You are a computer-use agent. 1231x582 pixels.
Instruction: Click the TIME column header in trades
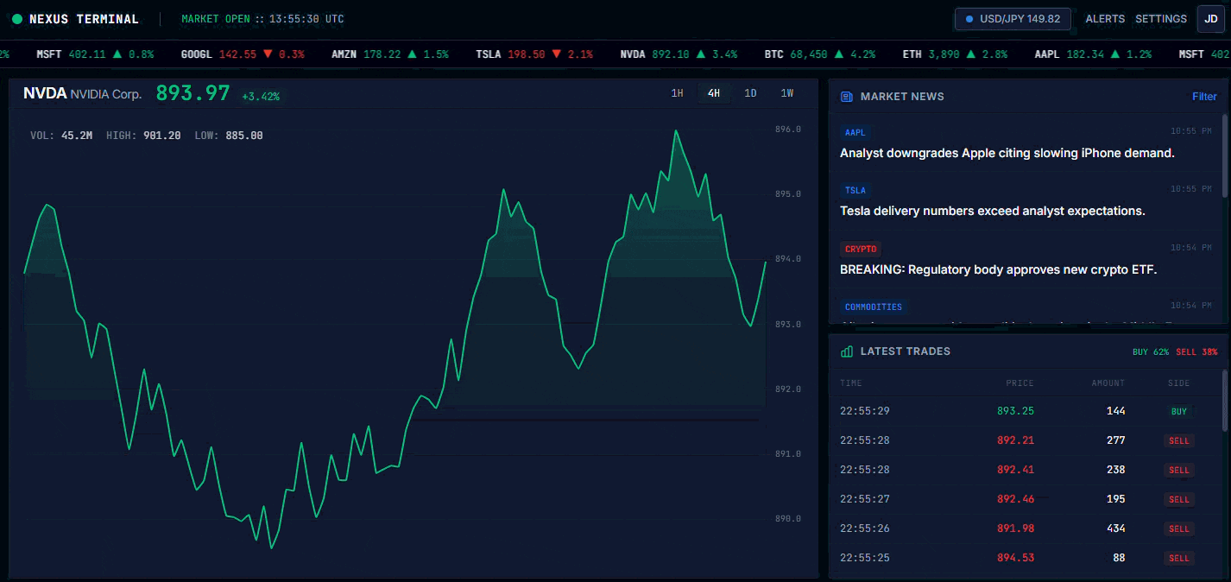850,383
